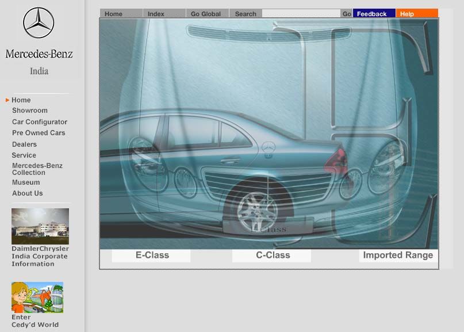
Task: View Pre Owned Cars
Action: 39,133
